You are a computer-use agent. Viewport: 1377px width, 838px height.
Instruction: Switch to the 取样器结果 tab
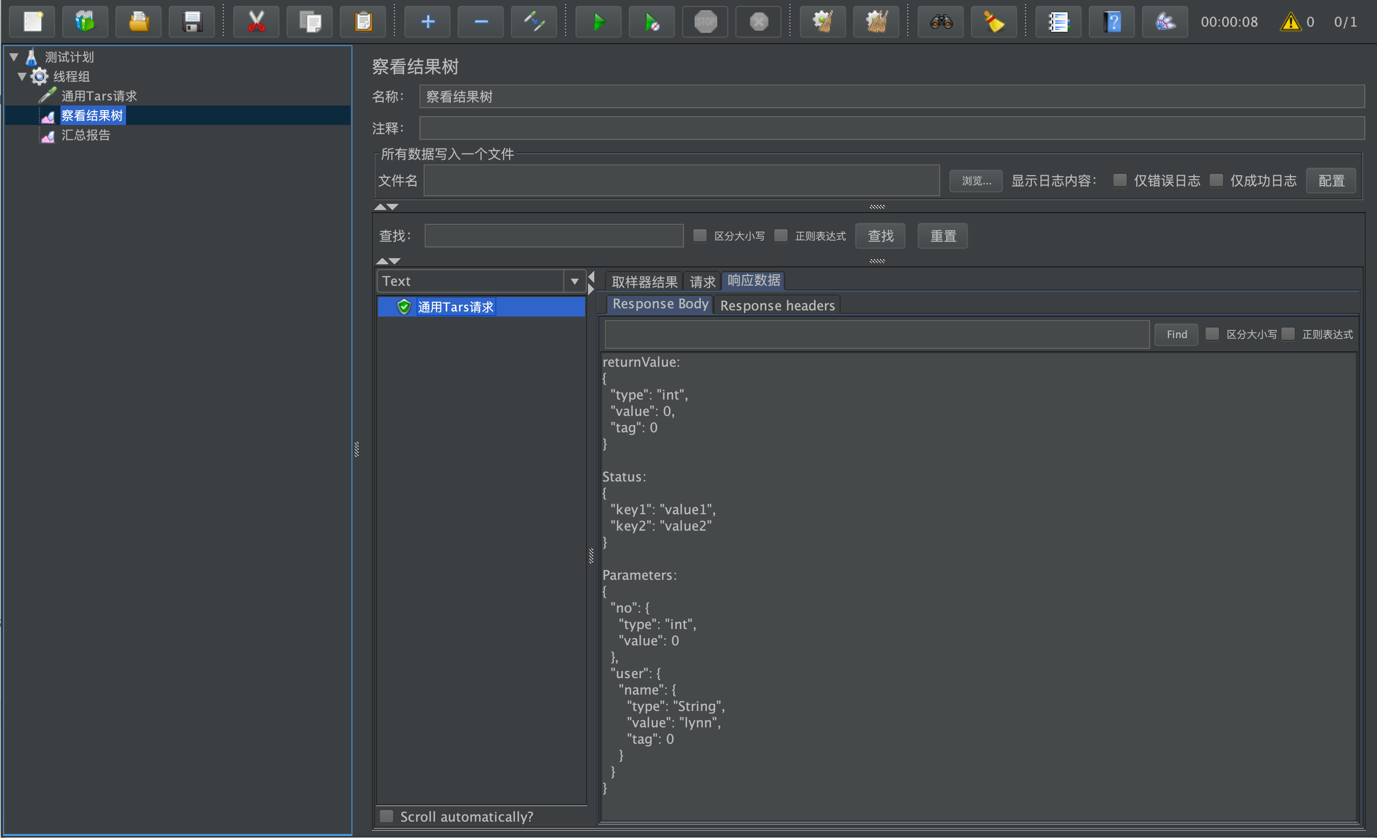click(644, 282)
